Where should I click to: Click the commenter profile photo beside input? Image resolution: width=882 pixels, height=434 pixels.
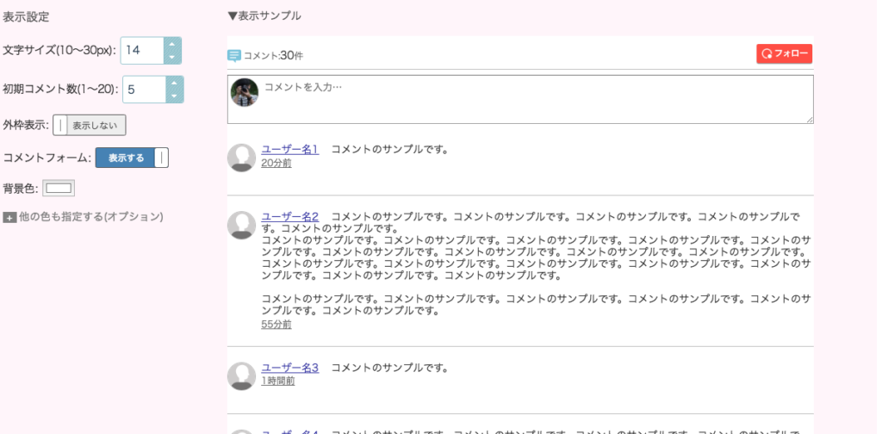click(245, 92)
